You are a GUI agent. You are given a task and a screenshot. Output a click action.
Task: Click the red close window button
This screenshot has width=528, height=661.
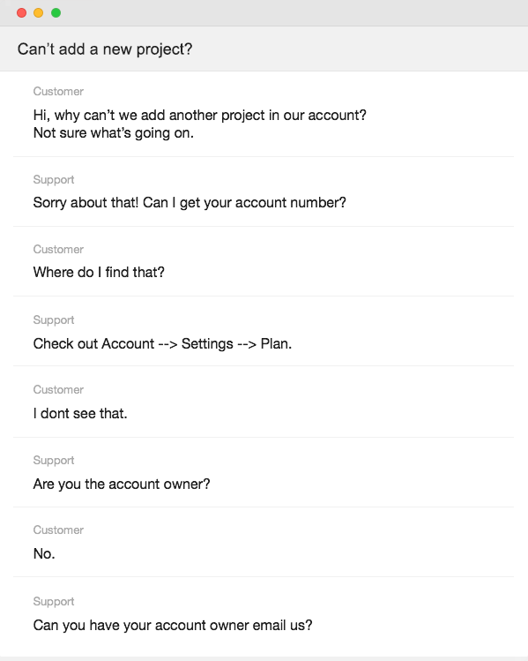21,13
